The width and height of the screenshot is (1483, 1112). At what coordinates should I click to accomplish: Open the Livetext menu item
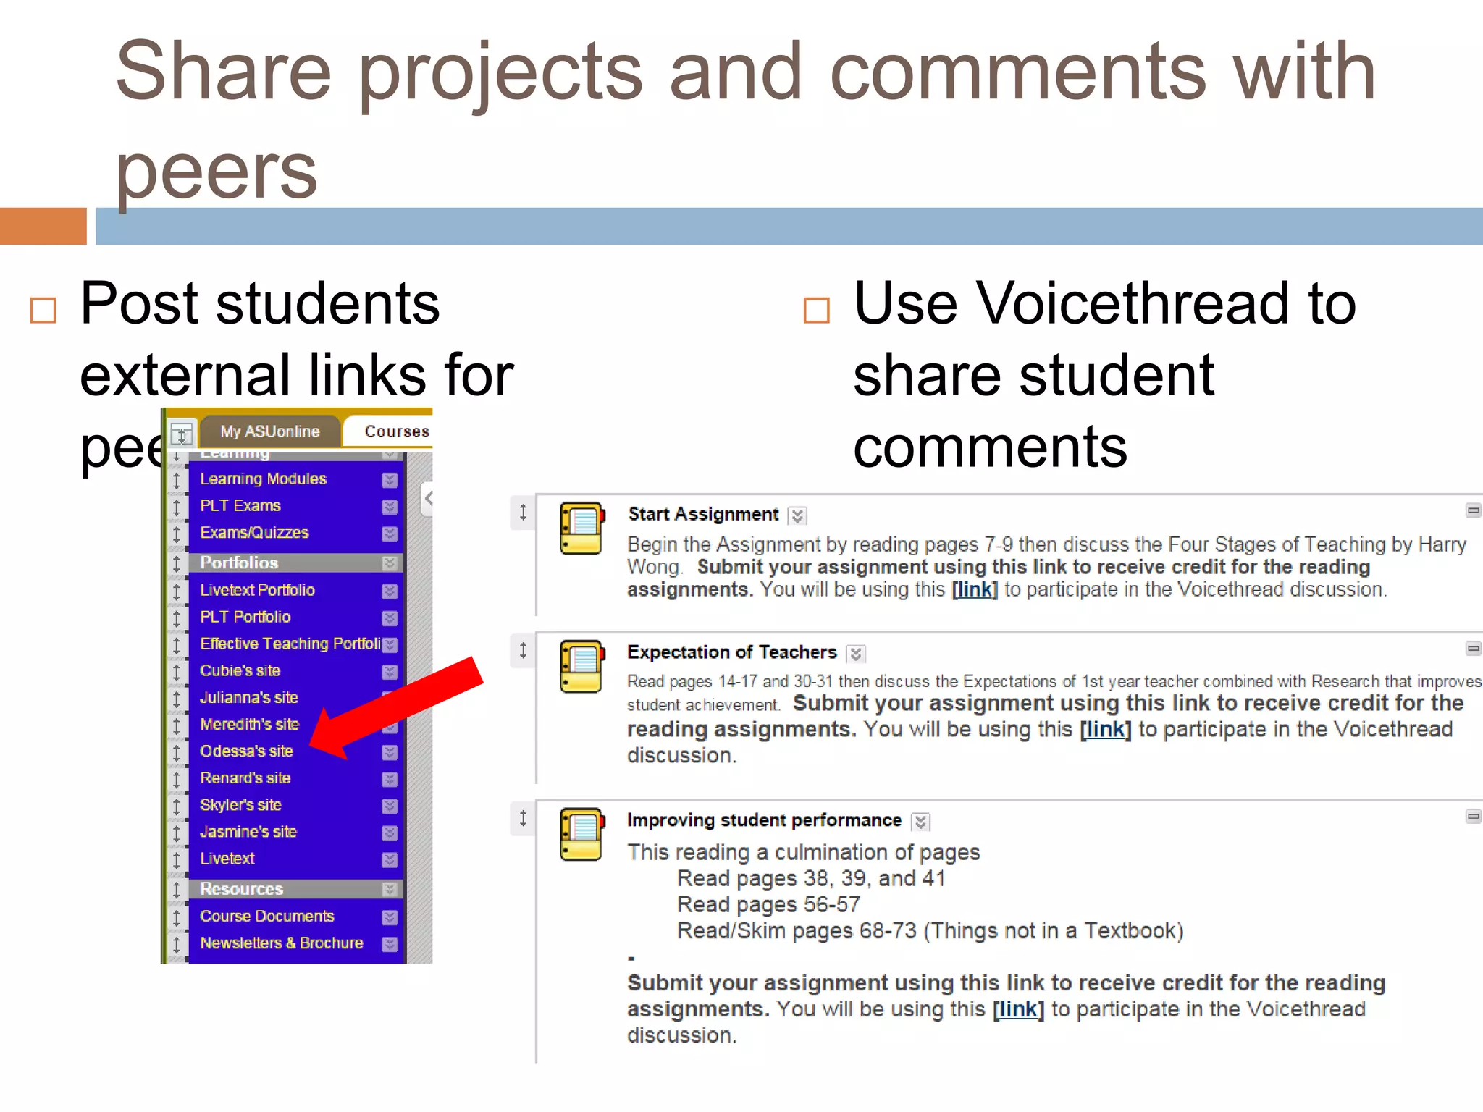click(x=227, y=858)
